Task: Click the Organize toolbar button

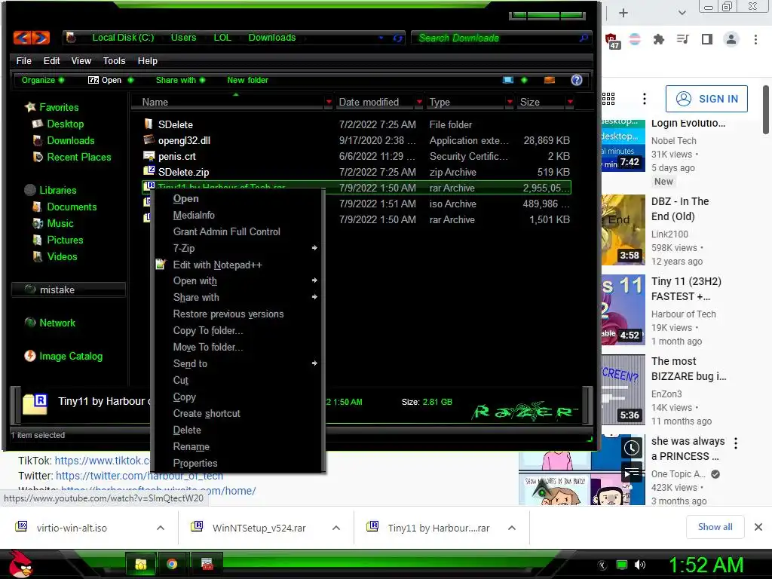Action: click(42, 80)
